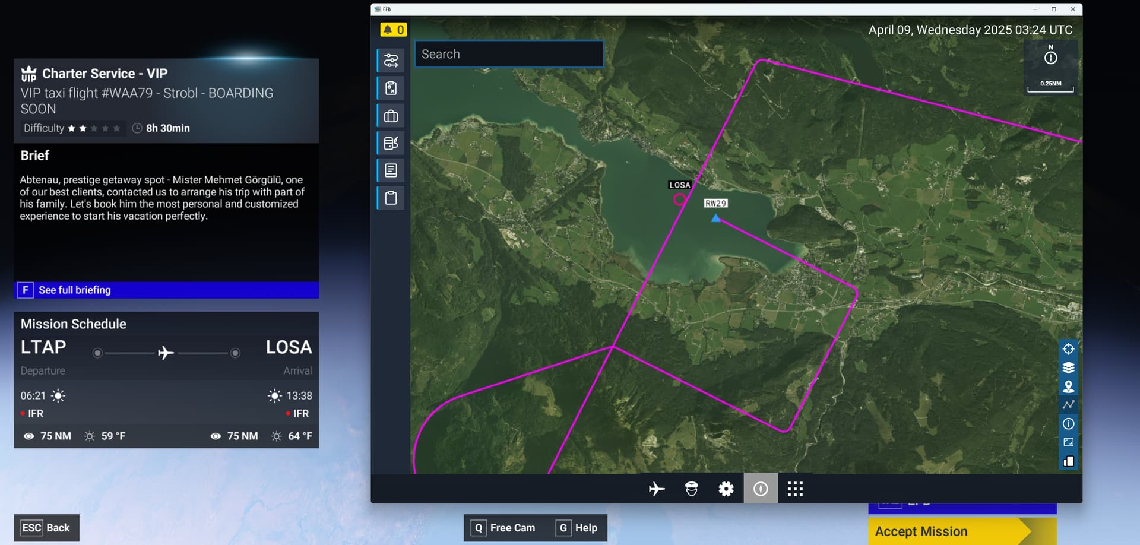
Task: Click inside the map Search field
Action: click(509, 53)
